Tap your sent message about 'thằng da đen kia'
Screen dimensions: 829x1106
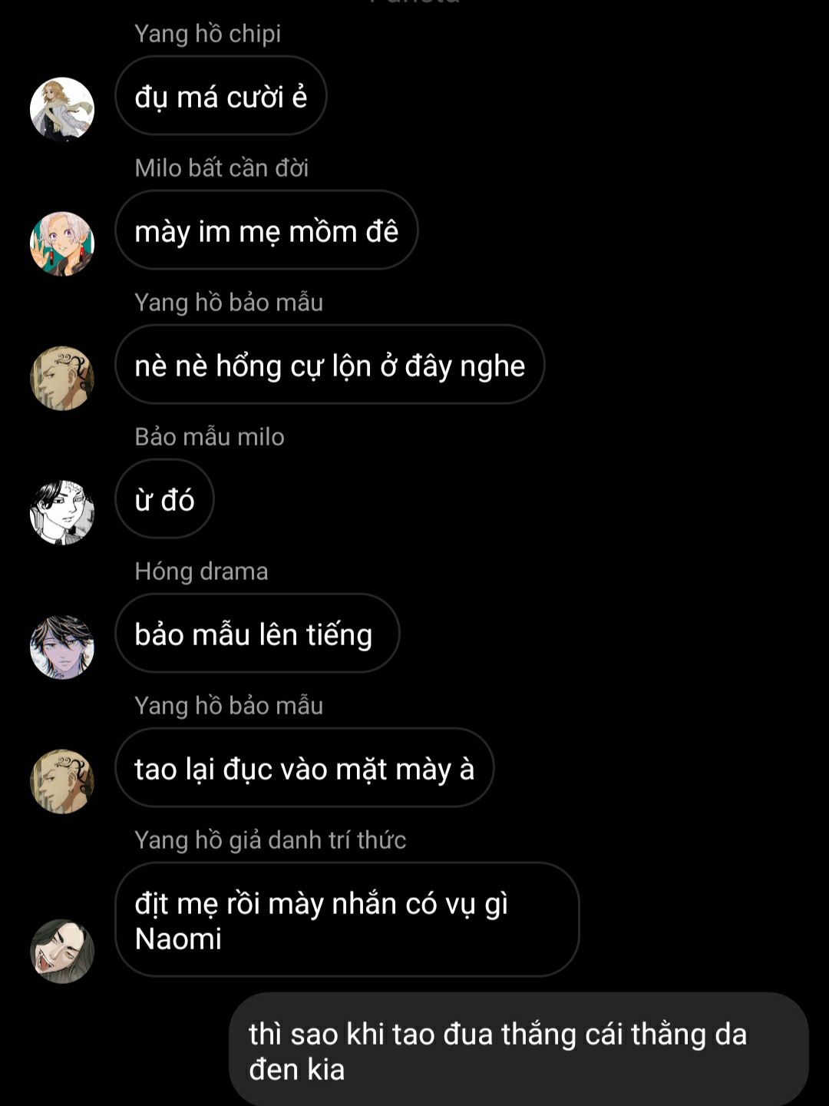coord(519,1051)
